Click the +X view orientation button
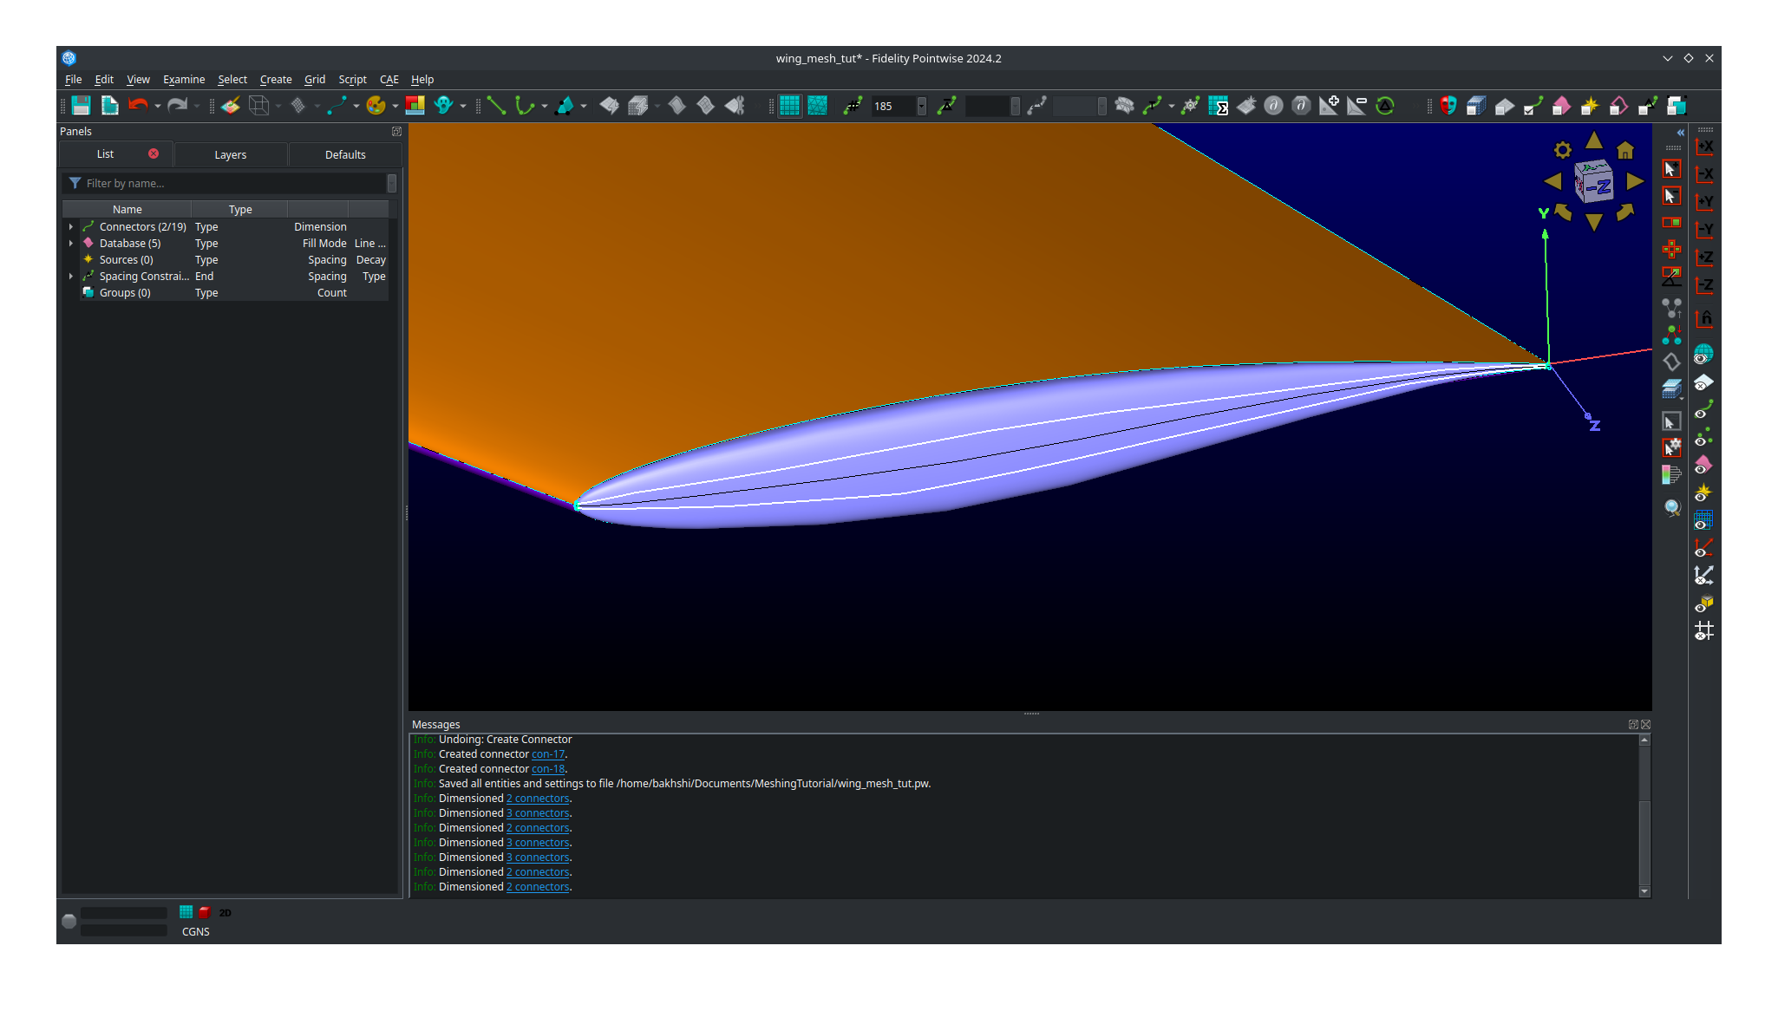This screenshot has width=1778, height=1011. pos(1704,148)
